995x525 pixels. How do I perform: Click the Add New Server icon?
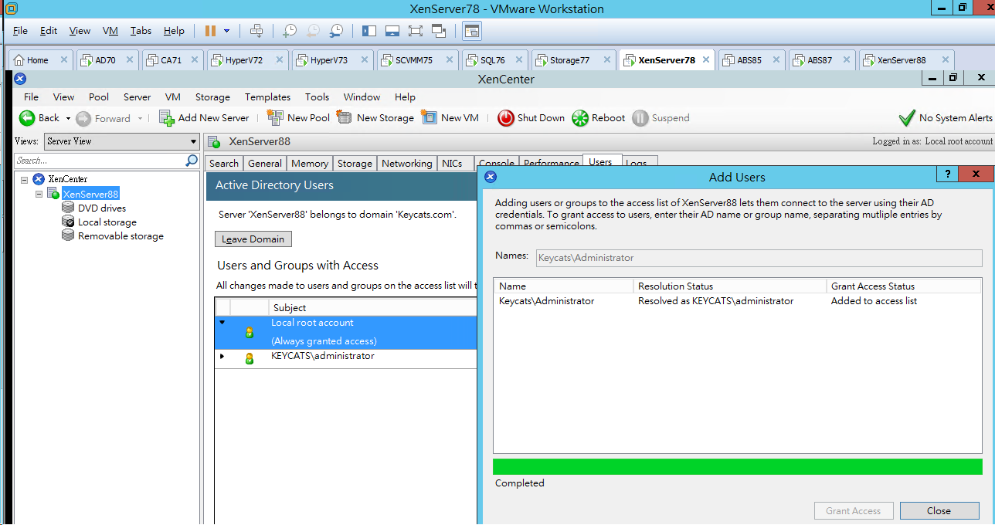click(x=166, y=118)
